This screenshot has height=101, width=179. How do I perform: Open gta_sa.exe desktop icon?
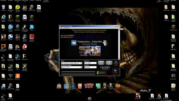click(3, 37)
